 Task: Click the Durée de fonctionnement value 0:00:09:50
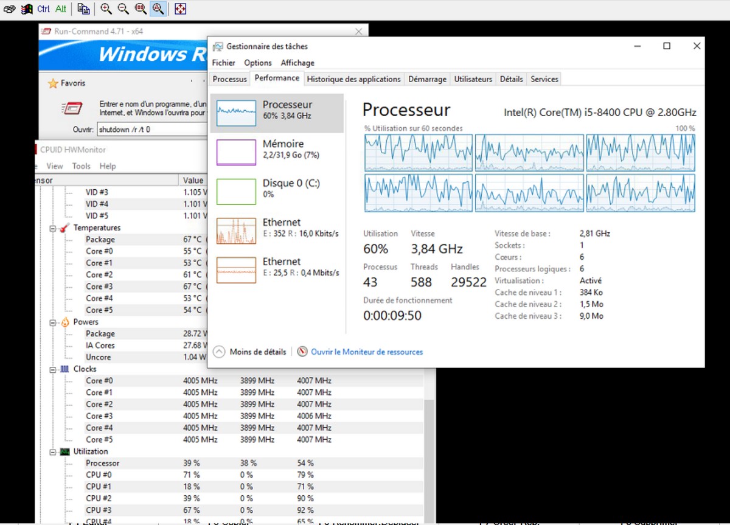point(392,316)
